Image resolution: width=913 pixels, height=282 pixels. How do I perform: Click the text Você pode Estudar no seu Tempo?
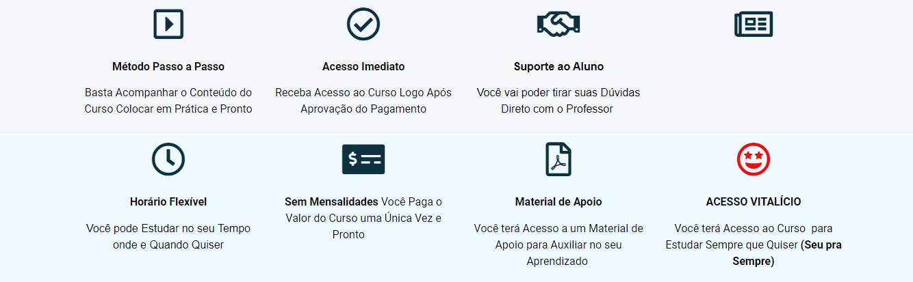[x=168, y=228]
